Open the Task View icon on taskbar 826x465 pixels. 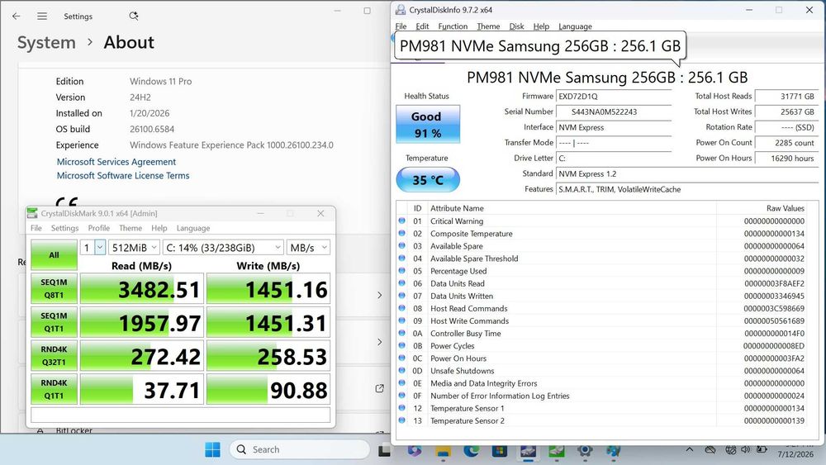point(385,450)
